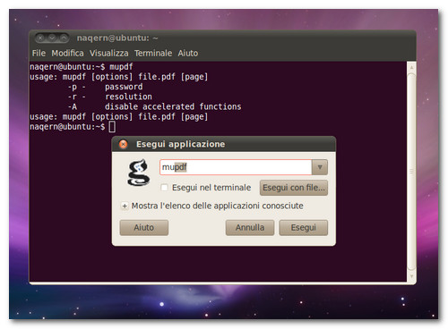Click the Aiuto button in dialog
Image resolution: width=448 pixels, height=329 pixels.
click(144, 228)
